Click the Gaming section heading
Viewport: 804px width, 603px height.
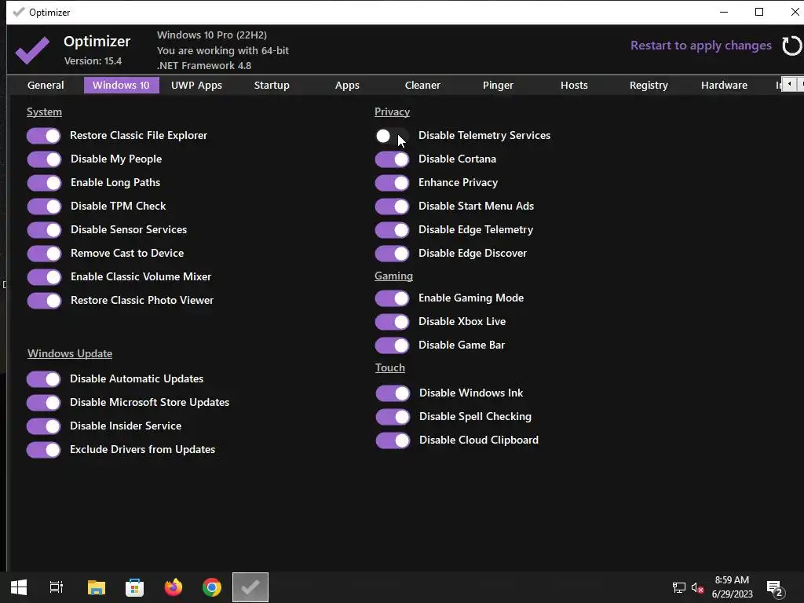pos(393,276)
